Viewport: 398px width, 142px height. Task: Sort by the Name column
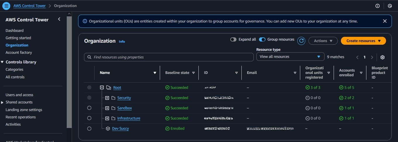point(155,73)
